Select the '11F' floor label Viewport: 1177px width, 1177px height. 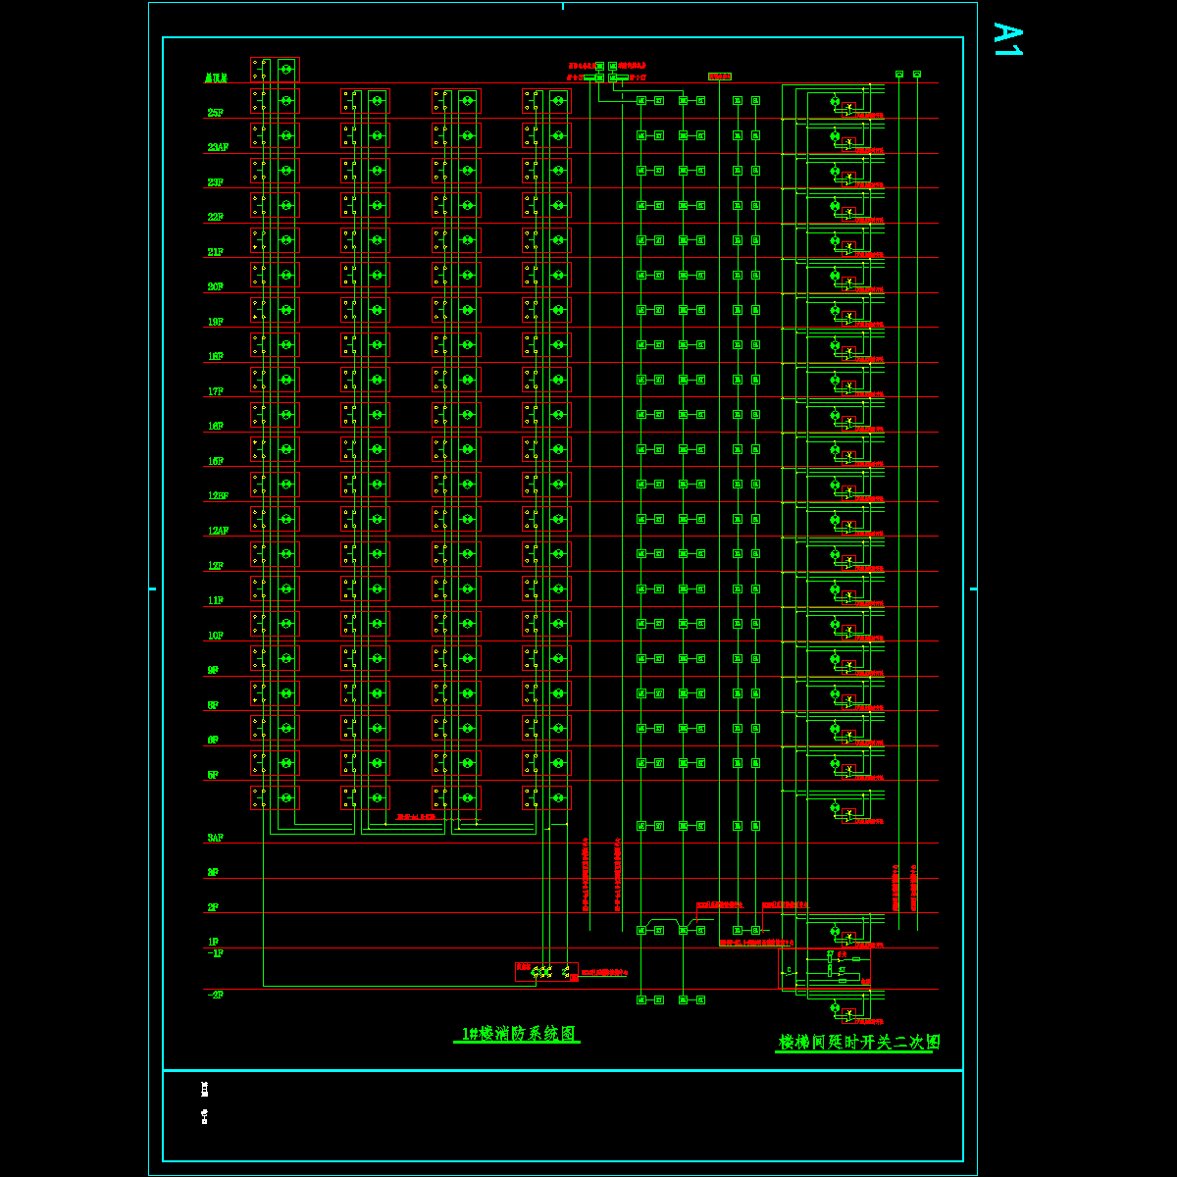click(x=215, y=600)
